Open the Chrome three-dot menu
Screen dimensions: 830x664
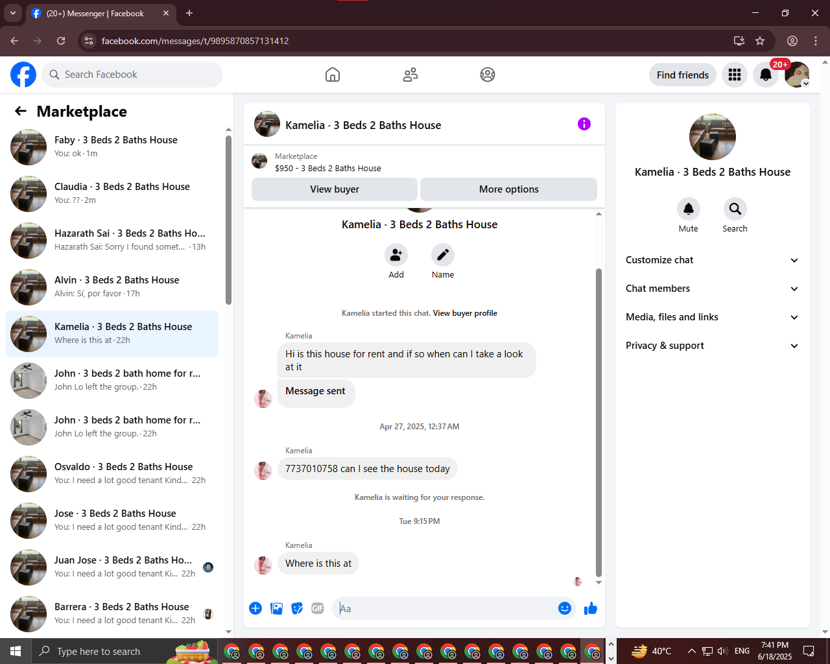tap(816, 41)
